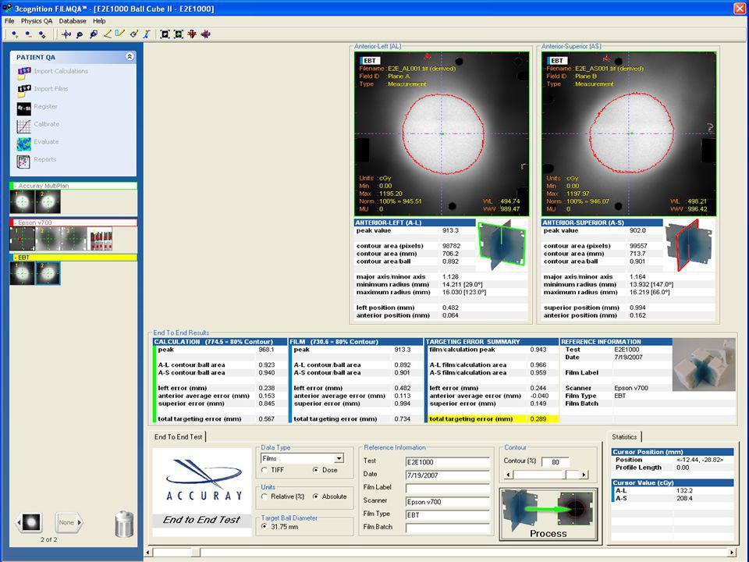Image resolution: width=749 pixels, height=562 pixels.
Task: Click the Process button
Action: [x=548, y=514]
